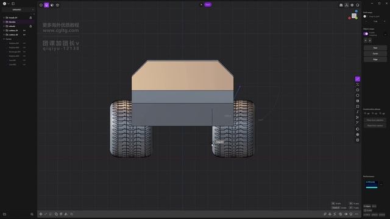The width and height of the screenshot is (390, 219).
Task: Open options dots beside Performance graph
Action: 381,184
